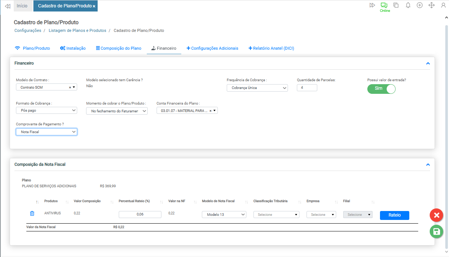Go to Listagem de Planos e Produtos breadcrumb
The image size is (449, 257).
click(77, 30)
